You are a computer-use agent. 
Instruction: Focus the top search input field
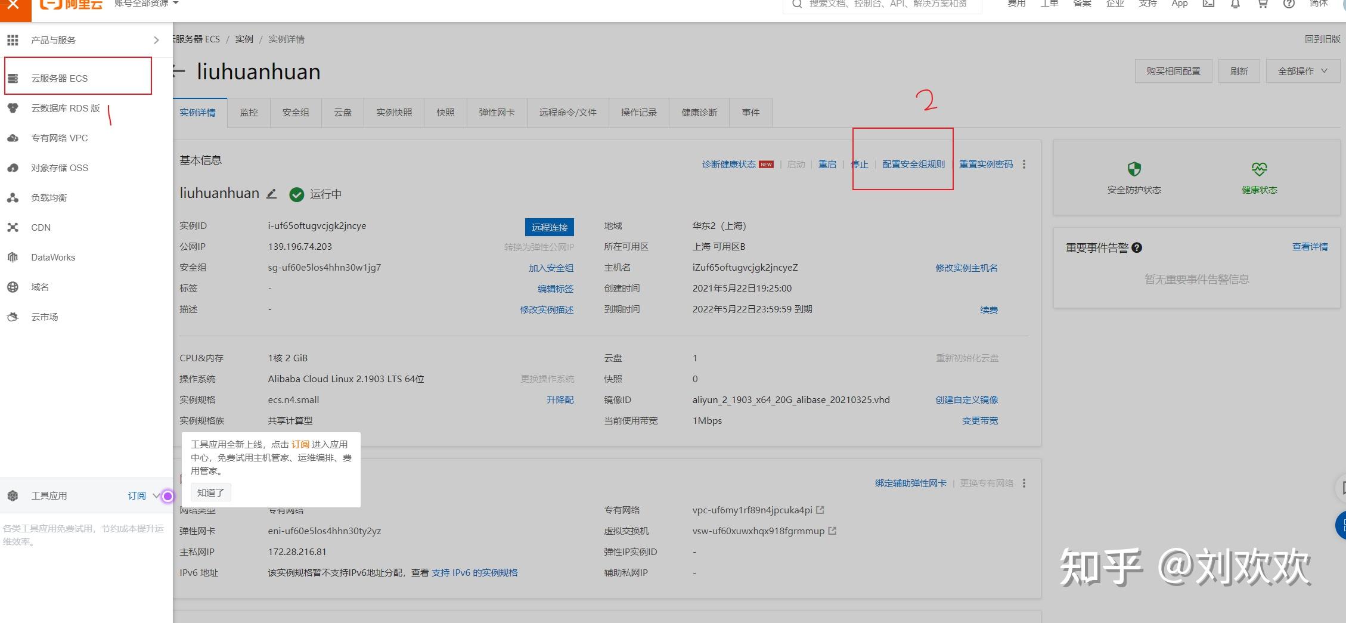[x=882, y=5]
